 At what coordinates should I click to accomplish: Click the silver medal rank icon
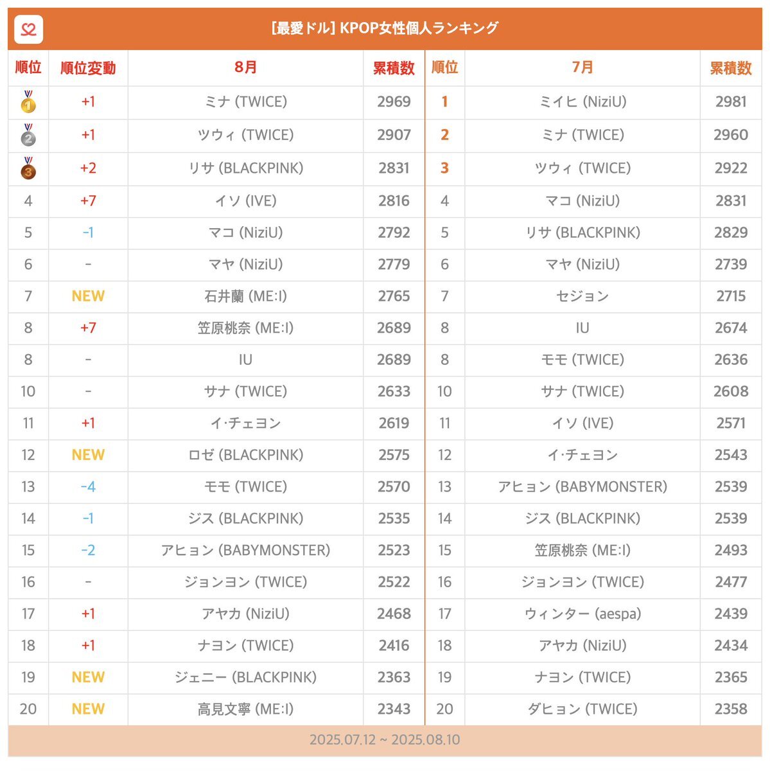point(28,135)
